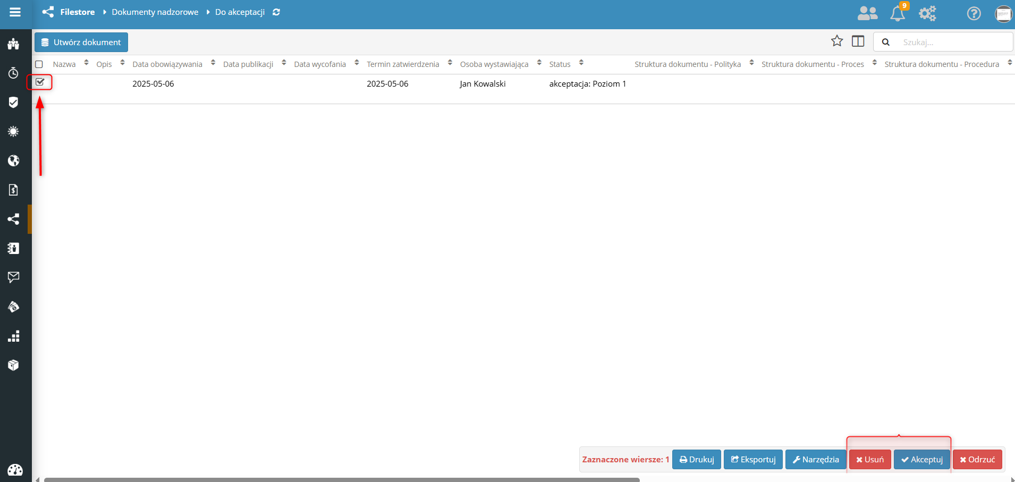Open the hamburger main menu
The image size is (1015, 482).
[x=15, y=12]
